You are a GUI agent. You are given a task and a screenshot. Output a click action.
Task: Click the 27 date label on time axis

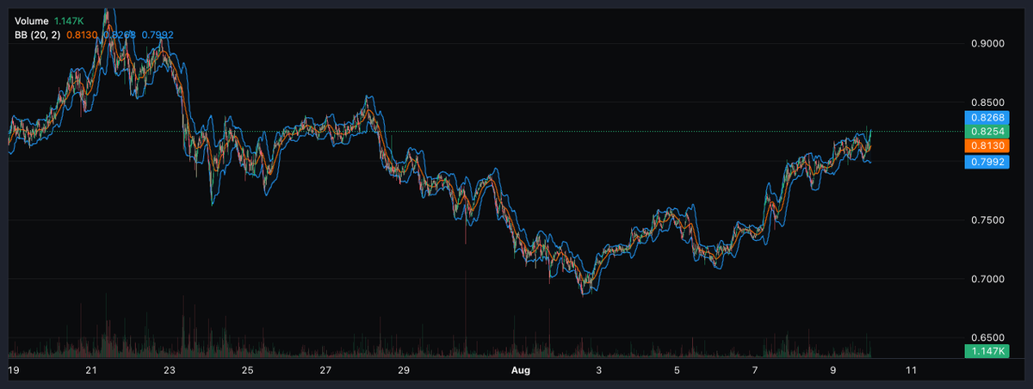click(x=325, y=370)
